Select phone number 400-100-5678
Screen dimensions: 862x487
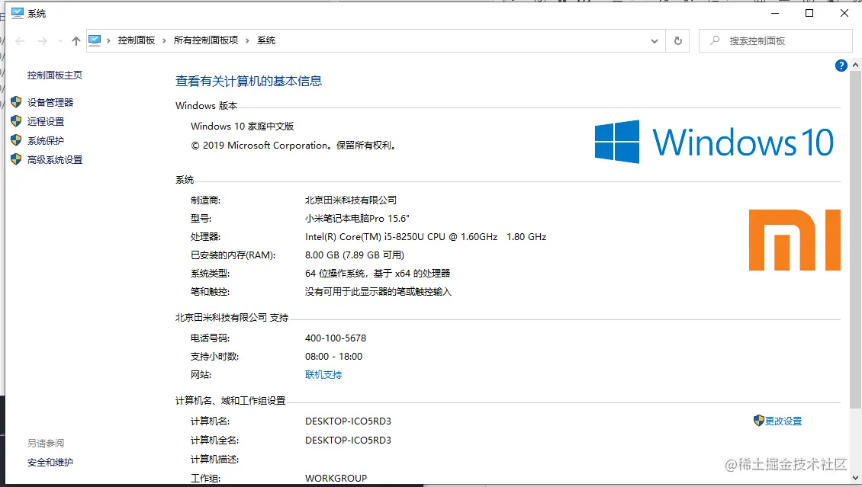(336, 338)
